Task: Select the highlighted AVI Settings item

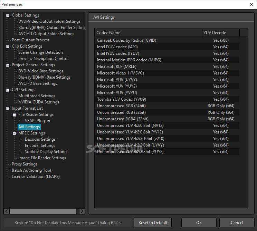Action: coord(29,127)
